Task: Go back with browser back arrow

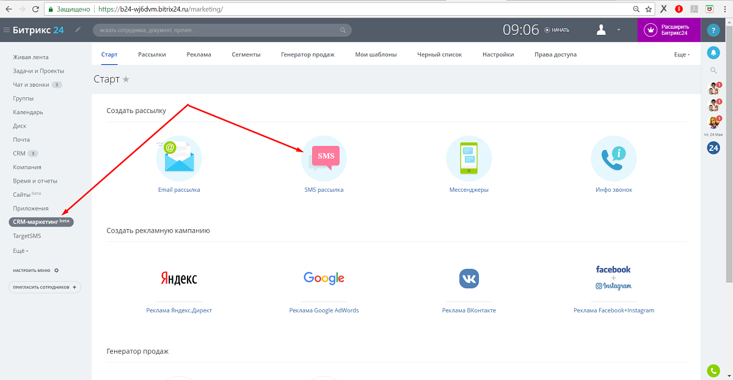Action: click(8, 9)
